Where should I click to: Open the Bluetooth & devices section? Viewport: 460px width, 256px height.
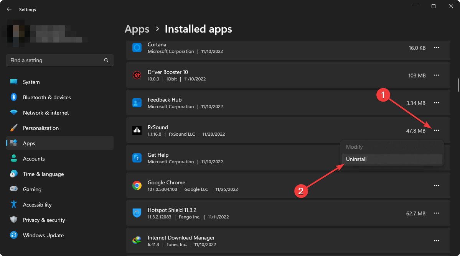(46, 97)
